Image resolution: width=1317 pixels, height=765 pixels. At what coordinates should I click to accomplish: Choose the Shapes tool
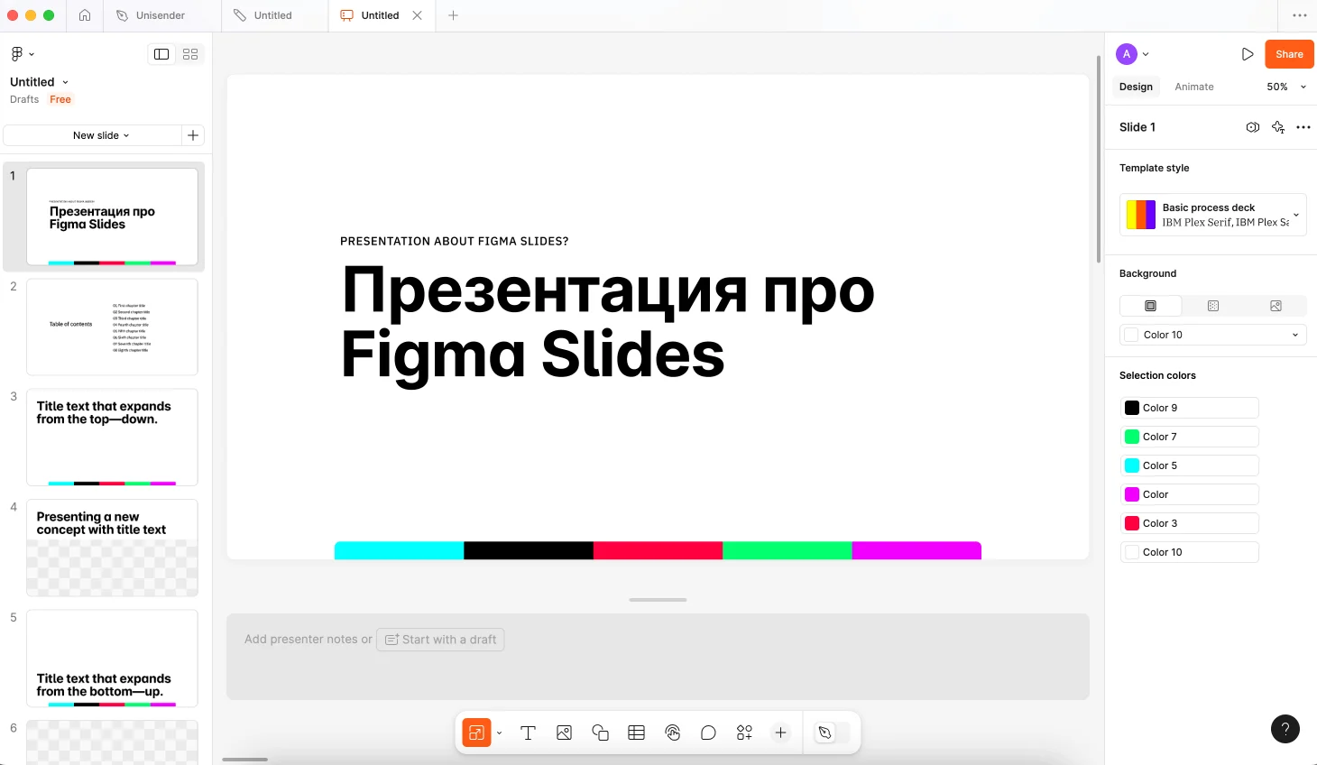[600, 733]
